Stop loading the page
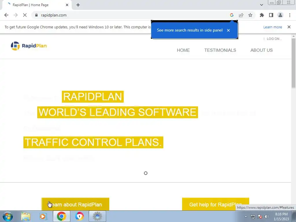This screenshot has height=222, width=296. click(25, 15)
